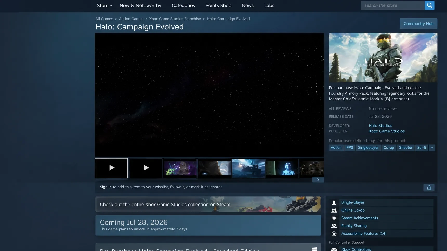Image resolution: width=447 pixels, height=251 pixels.
Task: Play the second trailer video thumbnail
Action: 146,168
